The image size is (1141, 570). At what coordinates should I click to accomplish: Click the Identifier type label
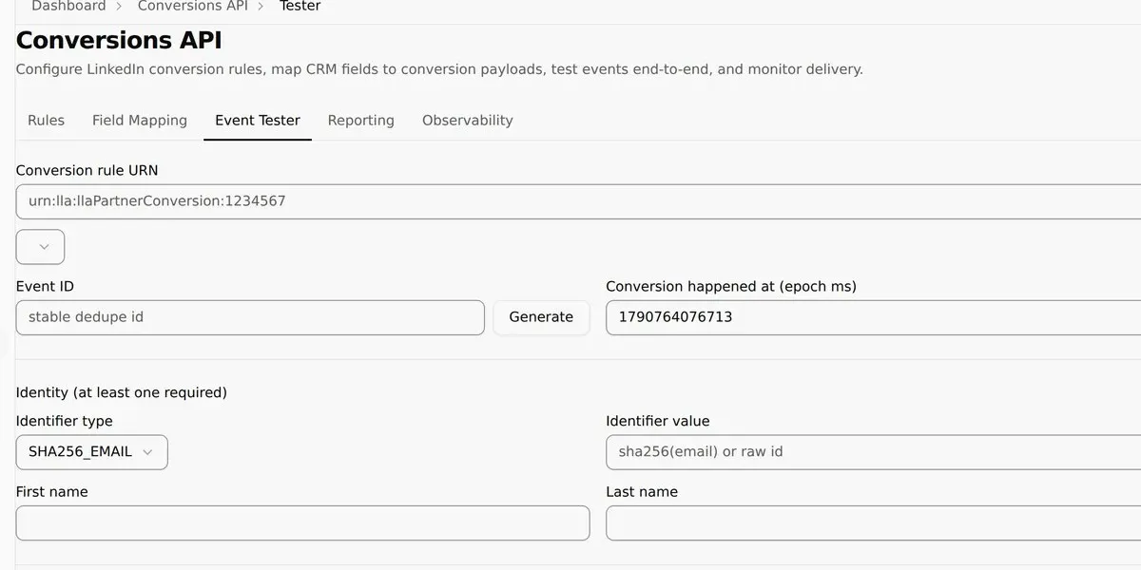click(x=65, y=421)
